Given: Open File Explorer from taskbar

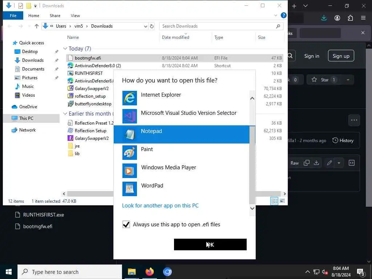Looking at the screenshot, I should click(132, 272).
